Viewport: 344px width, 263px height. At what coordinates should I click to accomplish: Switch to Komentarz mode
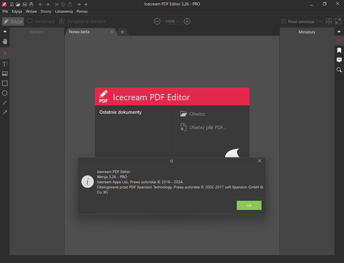pos(41,21)
